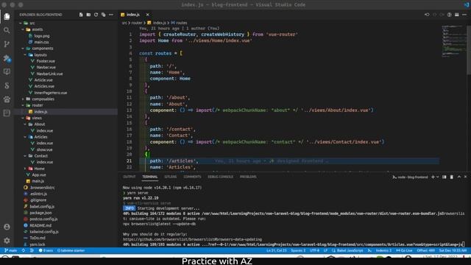Synchronize changes icon in the status bar

[x=24, y=250]
